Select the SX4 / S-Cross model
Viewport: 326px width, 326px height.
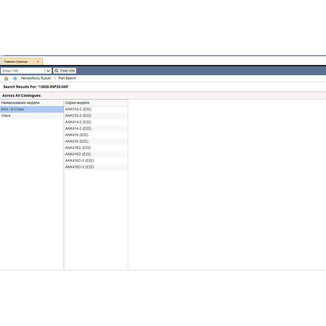click(x=12, y=109)
